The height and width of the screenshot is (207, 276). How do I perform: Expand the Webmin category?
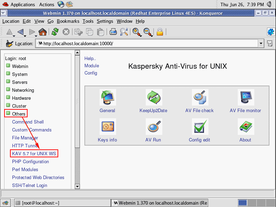[8, 66]
